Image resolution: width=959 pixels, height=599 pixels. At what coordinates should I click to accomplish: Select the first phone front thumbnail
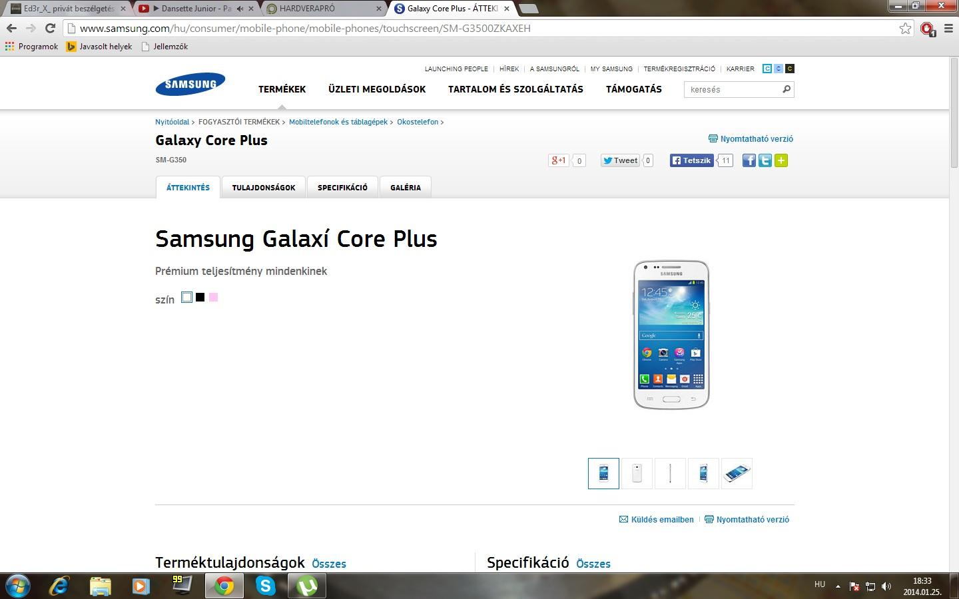point(603,473)
